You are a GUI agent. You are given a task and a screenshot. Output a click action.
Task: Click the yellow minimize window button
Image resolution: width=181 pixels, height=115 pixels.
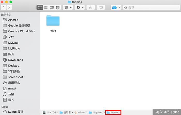[6, 2]
